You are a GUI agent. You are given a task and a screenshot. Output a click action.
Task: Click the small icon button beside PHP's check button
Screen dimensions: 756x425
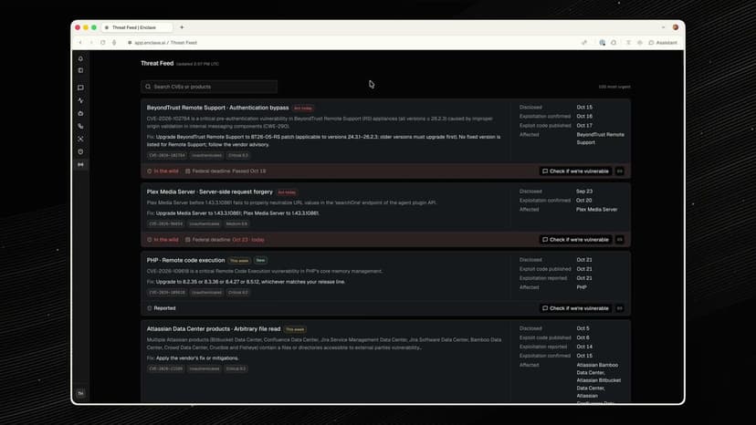pyautogui.click(x=620, y=308)
